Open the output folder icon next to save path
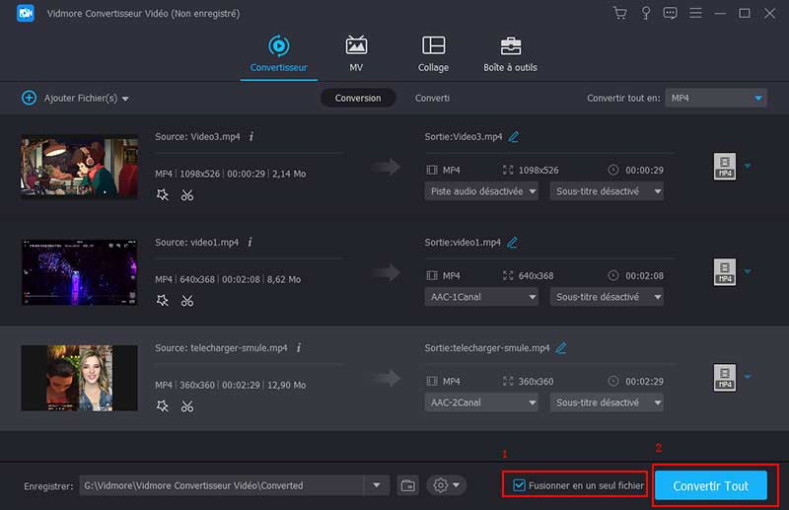 (408, 485)
